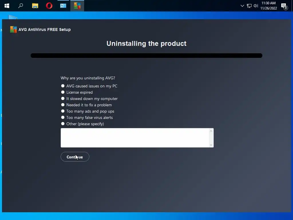Open the volume speaker tray icon
The image size is (293, 220).
pos(256,6)
